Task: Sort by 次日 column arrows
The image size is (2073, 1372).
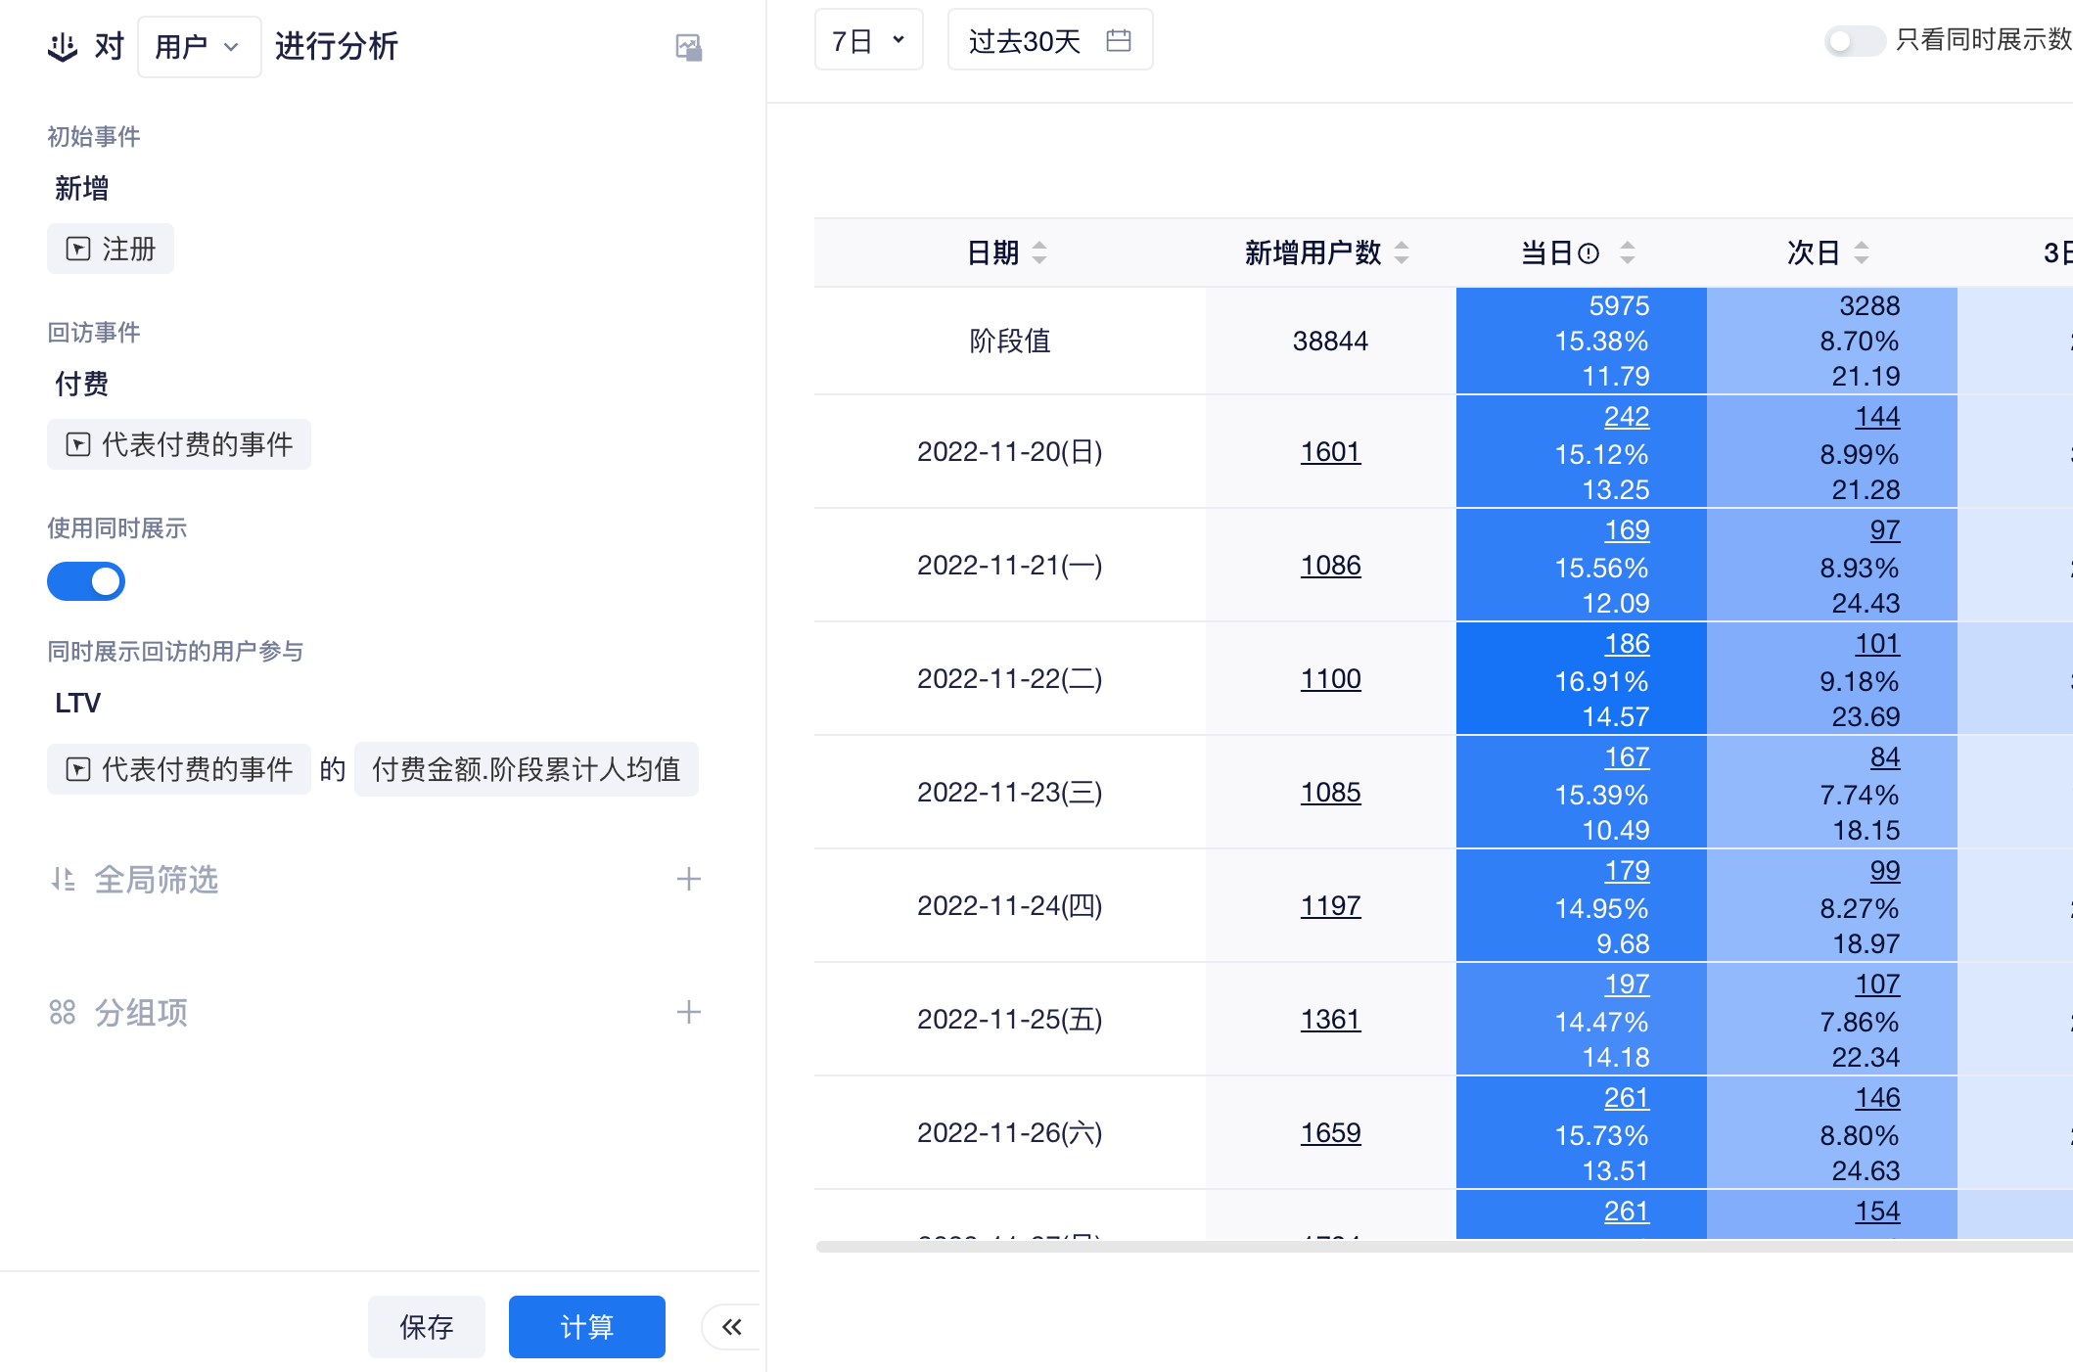Action: tap(1862, 253)
